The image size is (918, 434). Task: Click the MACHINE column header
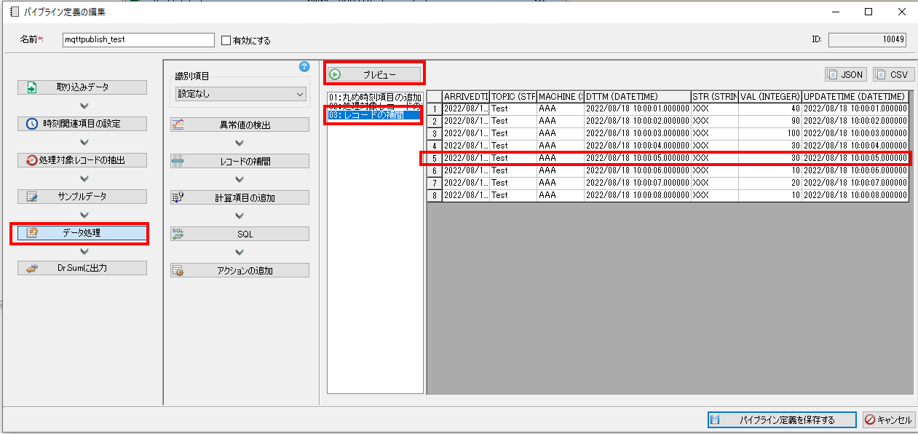point(561,96)
